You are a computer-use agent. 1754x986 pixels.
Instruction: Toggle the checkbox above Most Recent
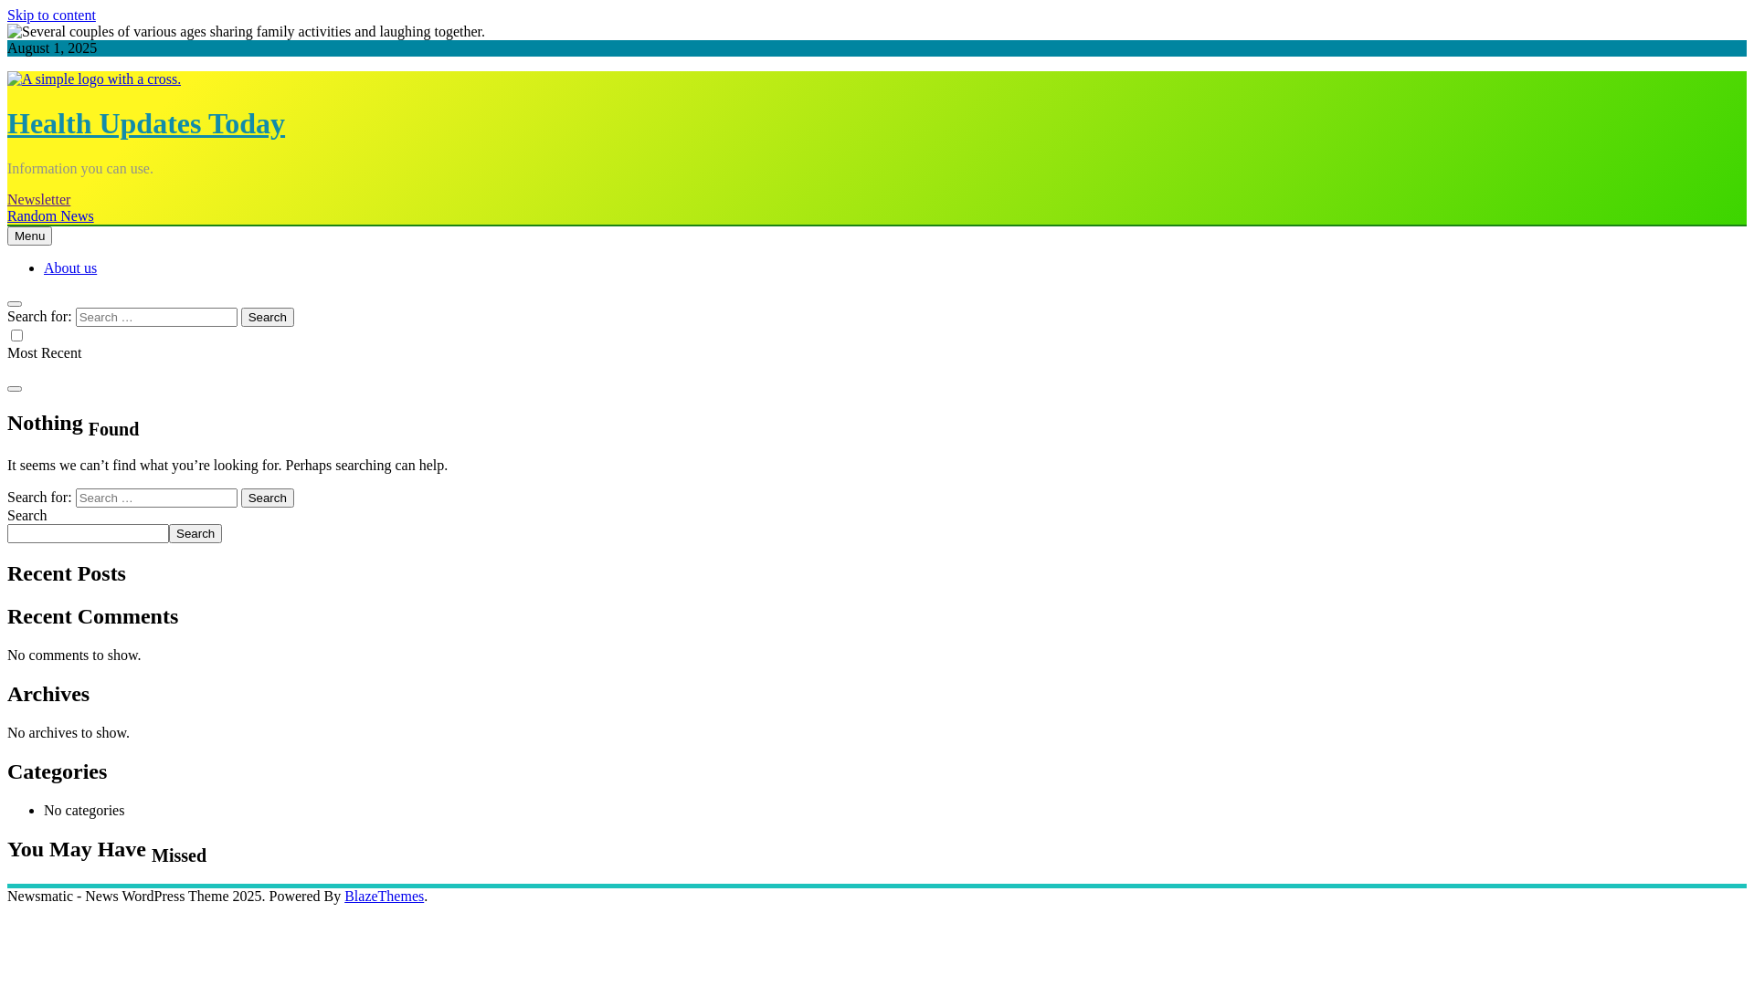[16, 335]
